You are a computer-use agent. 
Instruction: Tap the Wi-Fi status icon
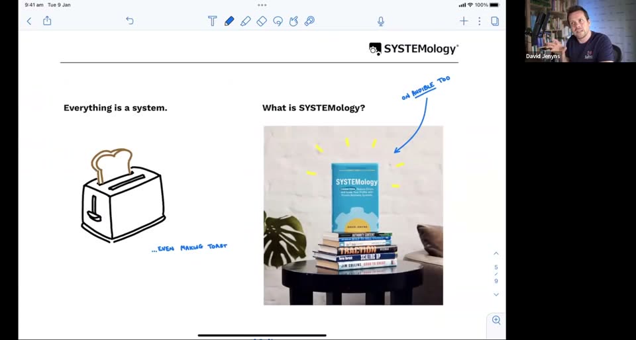click(x=470, y=5)
